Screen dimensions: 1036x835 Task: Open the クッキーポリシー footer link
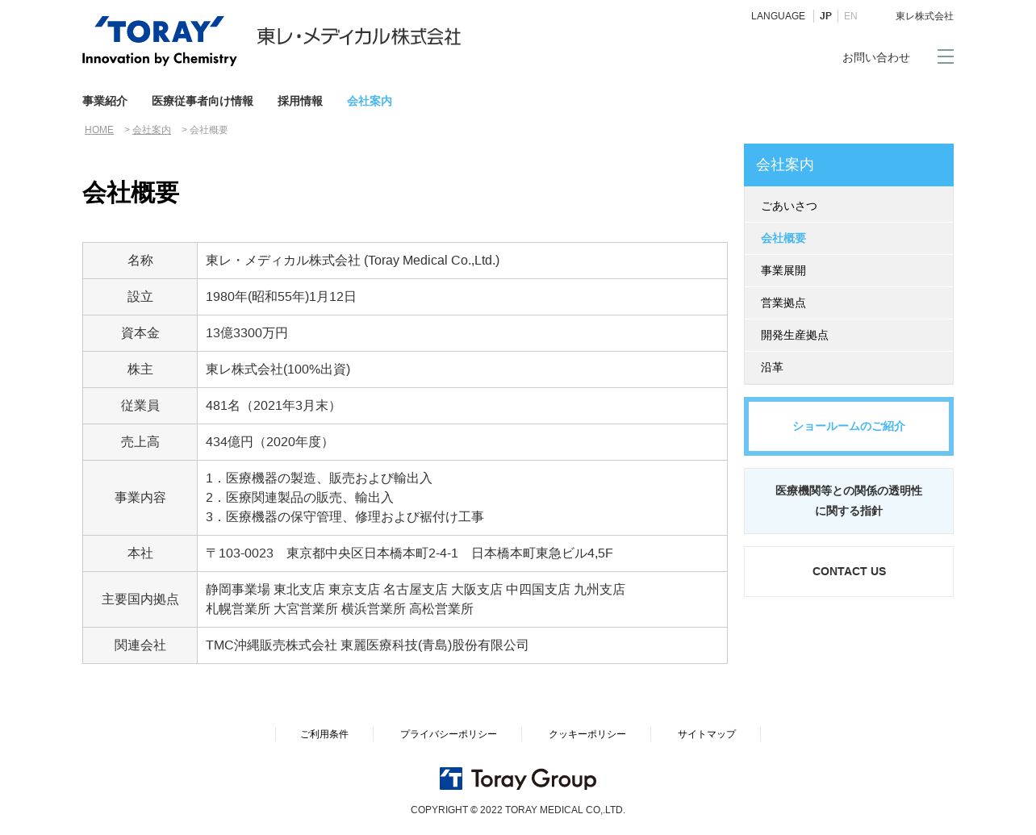[587, 734]
